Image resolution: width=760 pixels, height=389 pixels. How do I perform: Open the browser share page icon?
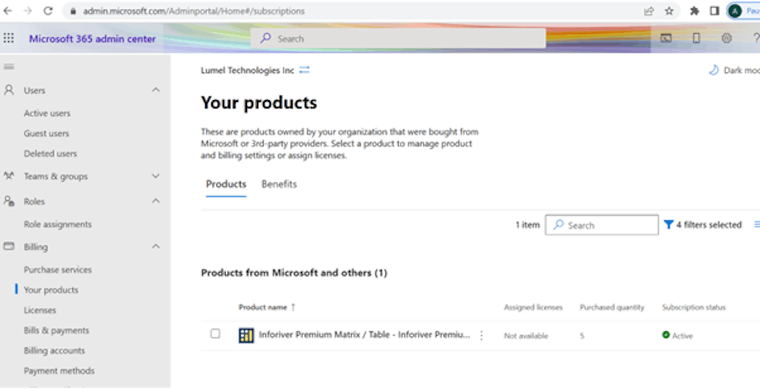point(648,11)
